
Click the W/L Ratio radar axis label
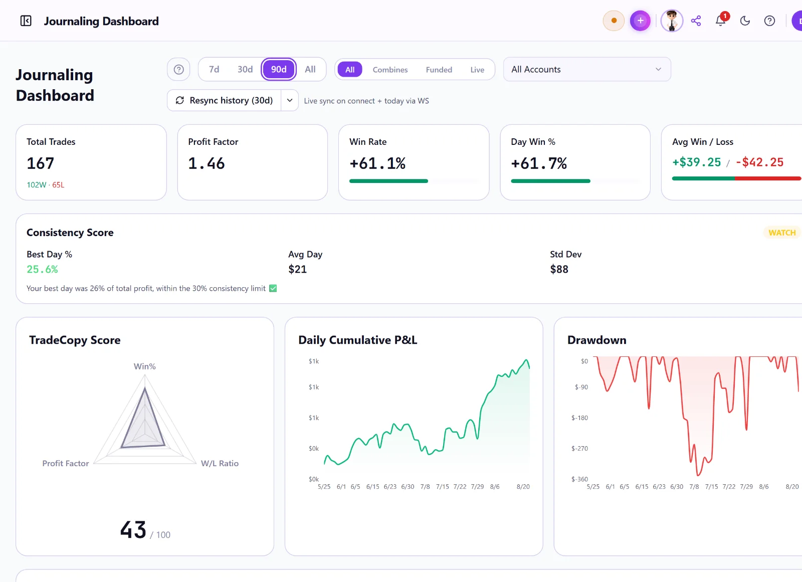pyautogui.click(x=220, y=463)
